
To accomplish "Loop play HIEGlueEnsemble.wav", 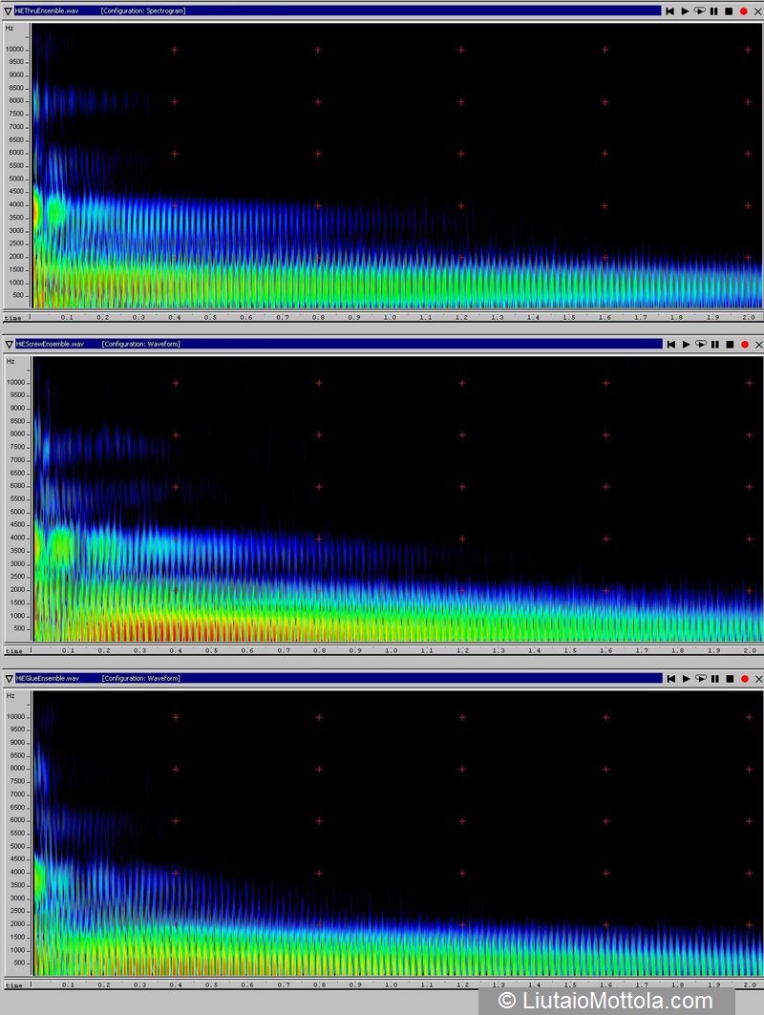I will (x=701, y=678).
